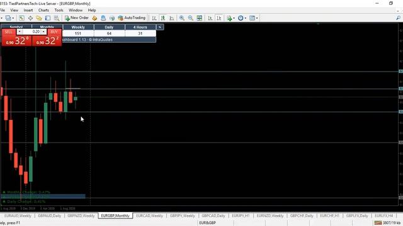The height and width of the screenshot is (226, 403).
Task: Click the red sell price panel
Action: (17, 41)
